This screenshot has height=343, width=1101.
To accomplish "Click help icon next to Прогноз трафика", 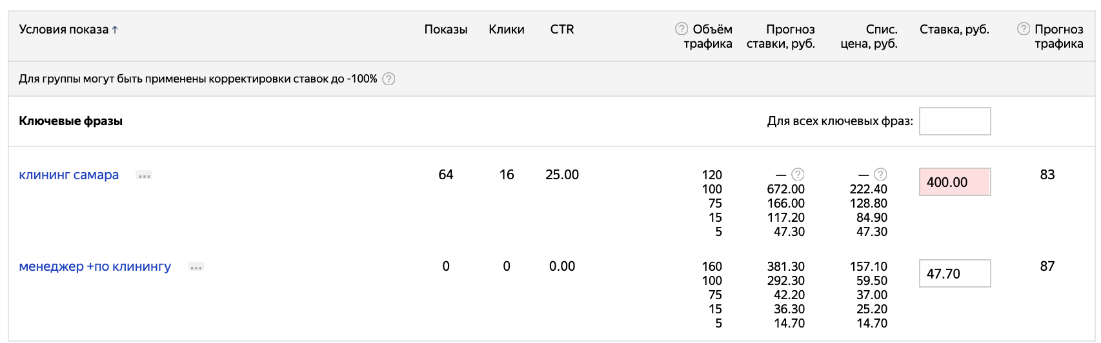I will coord(1024,29).
